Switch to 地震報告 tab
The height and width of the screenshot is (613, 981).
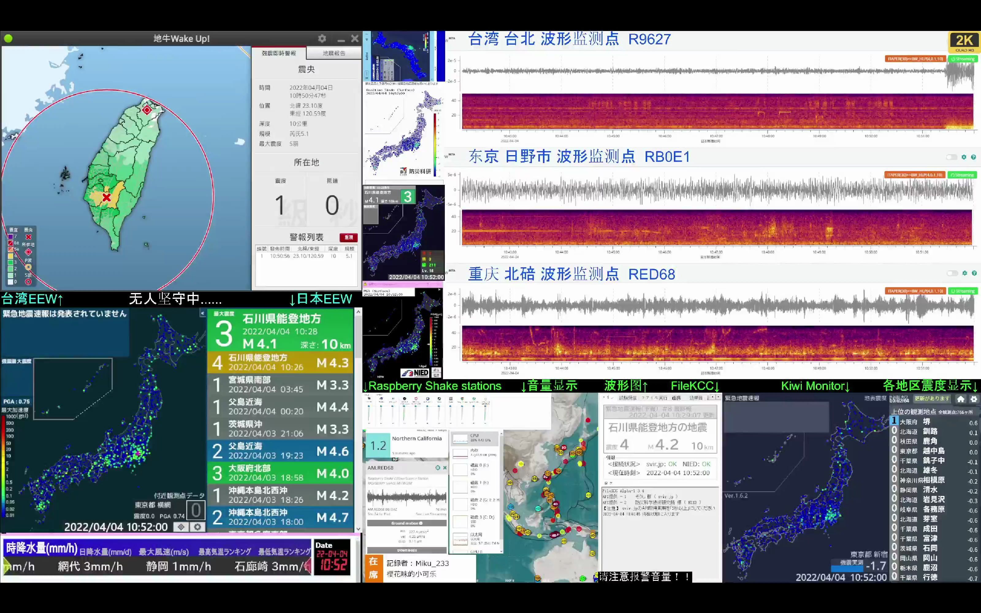pos(334,53)
